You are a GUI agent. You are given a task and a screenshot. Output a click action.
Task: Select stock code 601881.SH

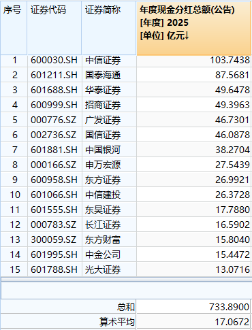click(54, 150)
